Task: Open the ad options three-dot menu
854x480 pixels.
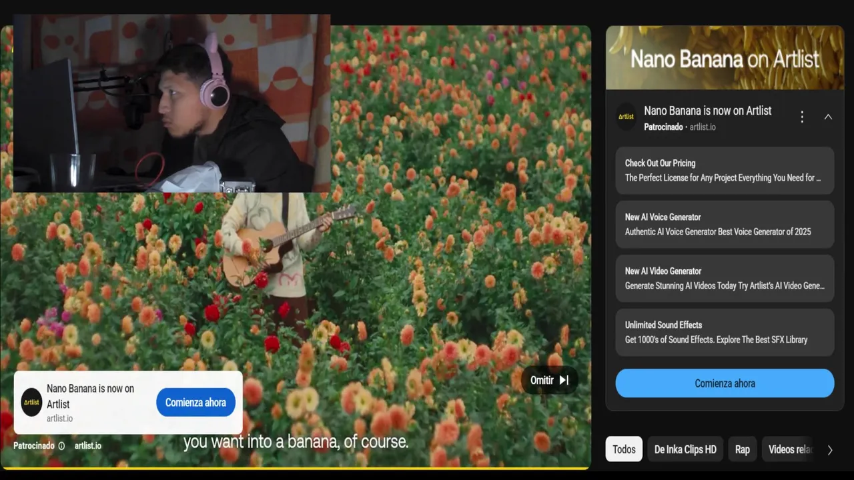Action: pyautogui.click(x=802, y=117)
